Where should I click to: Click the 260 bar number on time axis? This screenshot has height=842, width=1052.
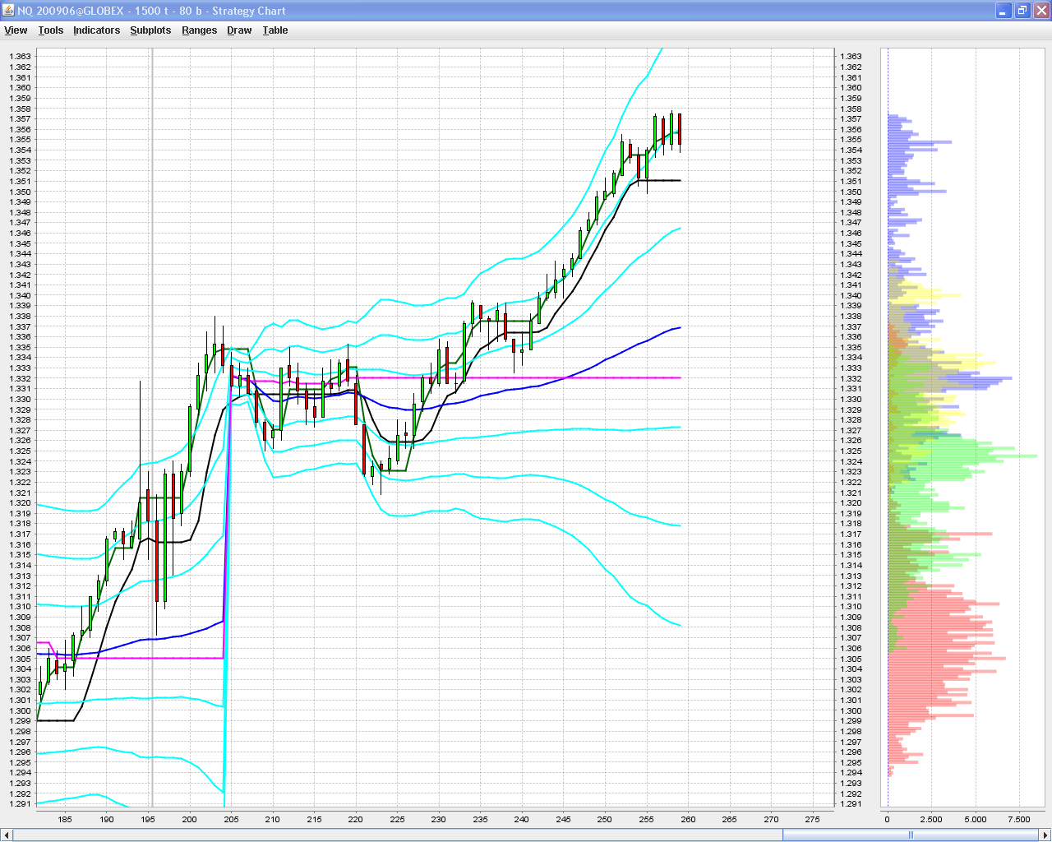coord(688,819)
